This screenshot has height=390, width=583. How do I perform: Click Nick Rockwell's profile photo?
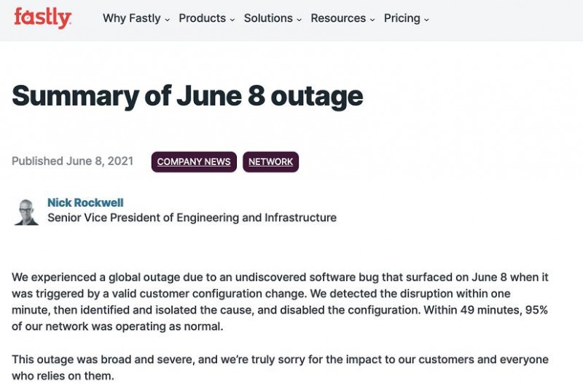coord(26,212)
